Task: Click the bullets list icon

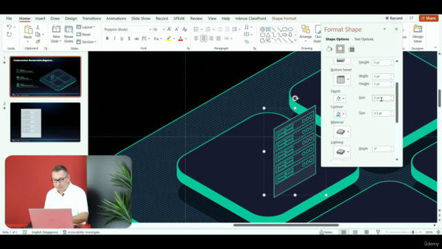Action: tap(196, 29)
